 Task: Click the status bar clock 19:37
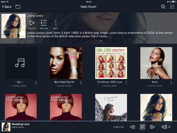89,2
